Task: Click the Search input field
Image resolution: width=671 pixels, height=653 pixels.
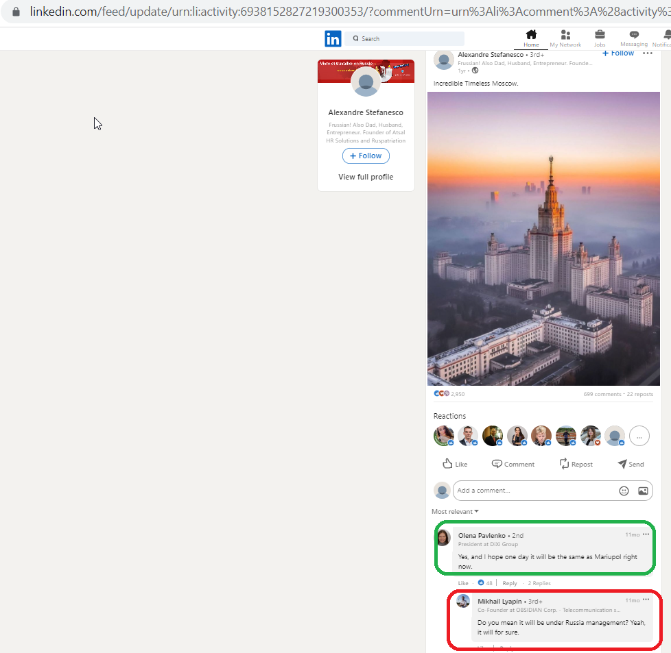Action: tap(404, 39)
